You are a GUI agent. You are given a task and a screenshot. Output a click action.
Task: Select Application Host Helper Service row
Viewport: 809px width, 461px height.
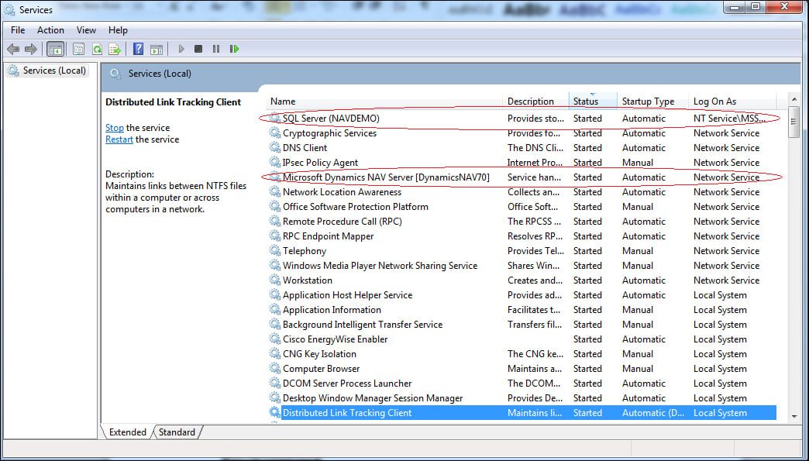522,295
